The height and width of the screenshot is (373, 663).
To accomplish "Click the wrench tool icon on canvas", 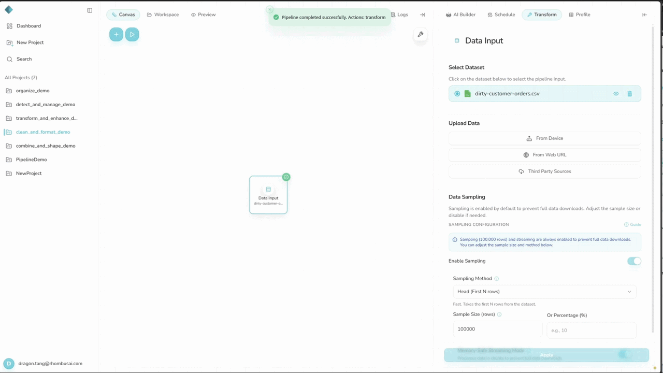I will click(421, 35).
